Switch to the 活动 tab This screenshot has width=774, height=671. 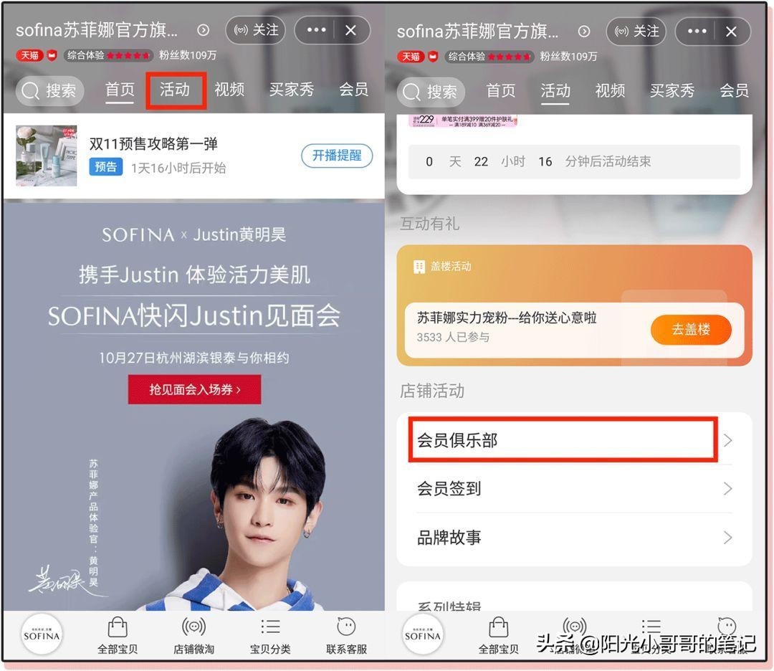point(175,90)
